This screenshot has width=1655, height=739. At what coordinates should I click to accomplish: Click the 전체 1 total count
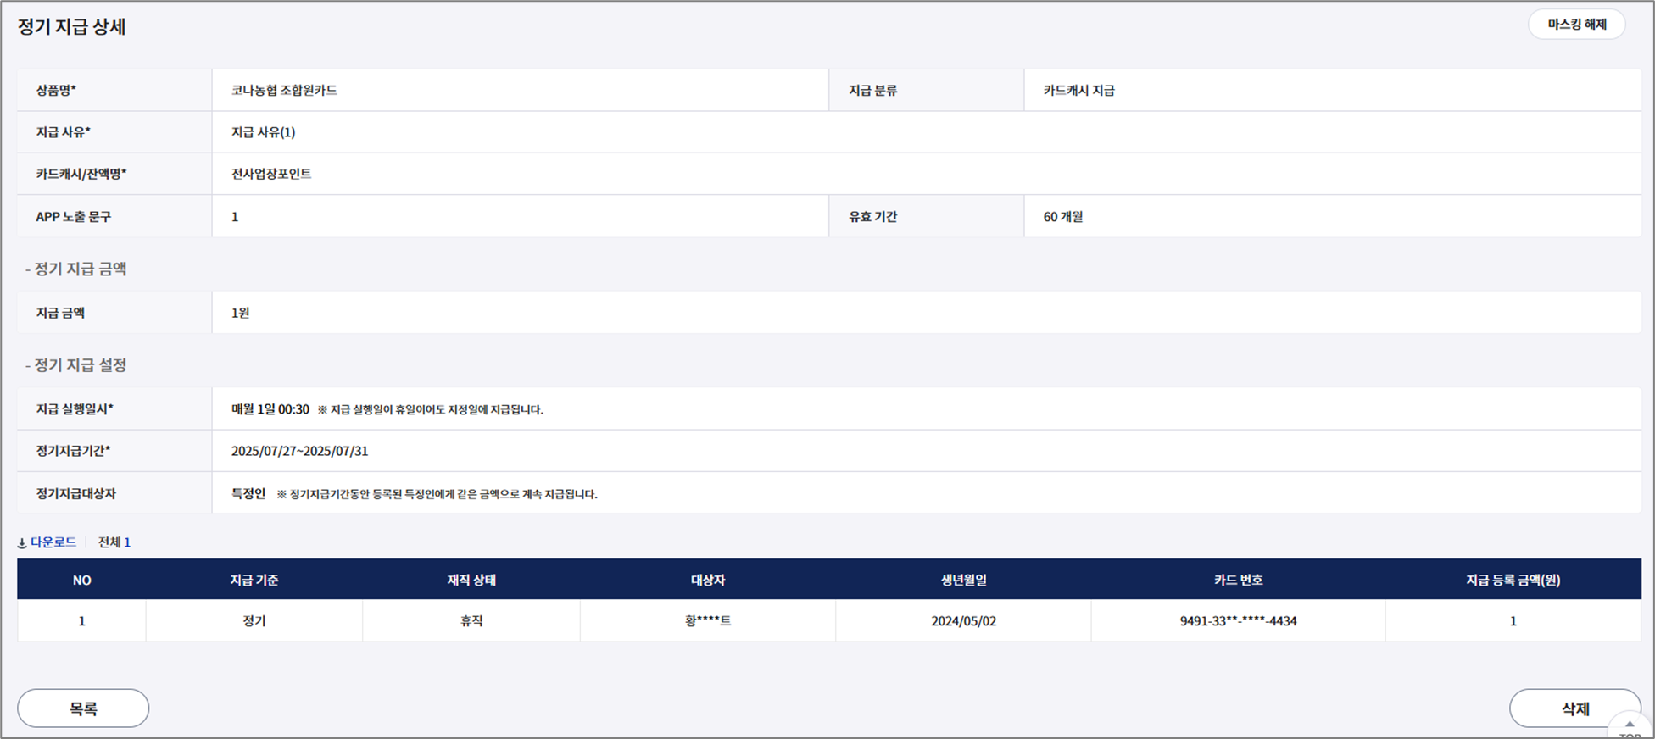tap(114, 542)
